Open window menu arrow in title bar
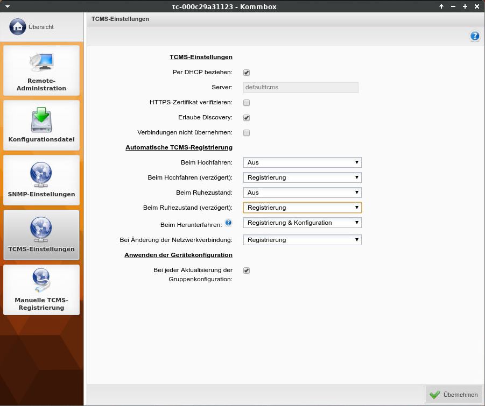The height and width of the screenshot is (406, 485). pyautogui.click(x=7, y=6)
